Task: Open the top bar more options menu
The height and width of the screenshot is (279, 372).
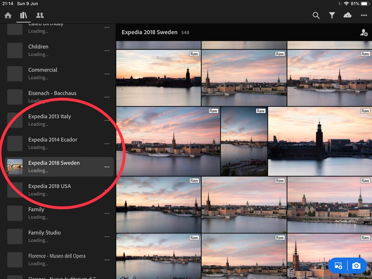Action: pyautogui.click(x=364, y=15)
